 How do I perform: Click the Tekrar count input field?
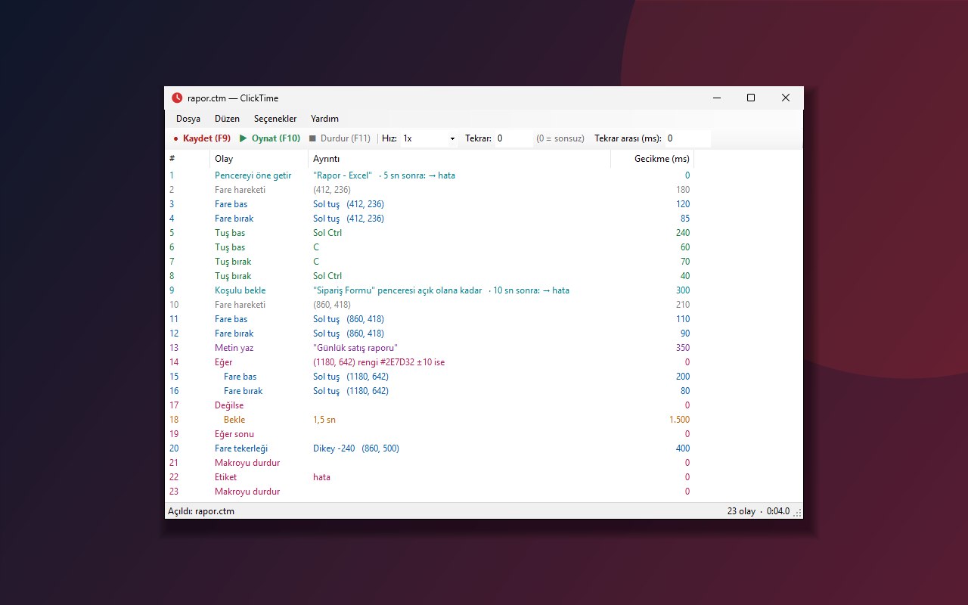pyautogui.click(x=514, y=138)
